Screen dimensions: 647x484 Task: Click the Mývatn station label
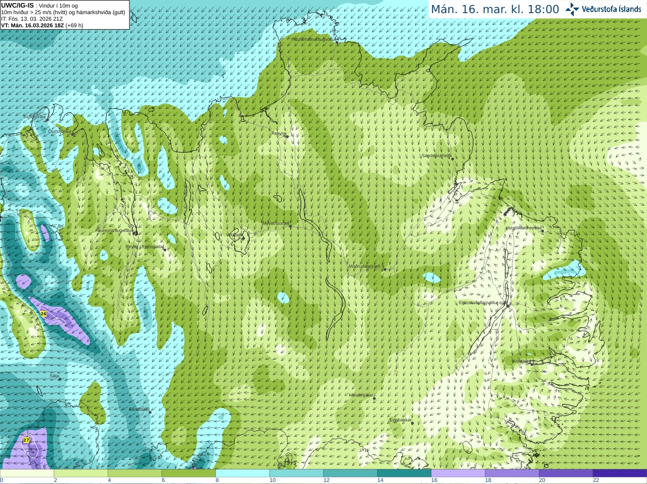point(235,235)
